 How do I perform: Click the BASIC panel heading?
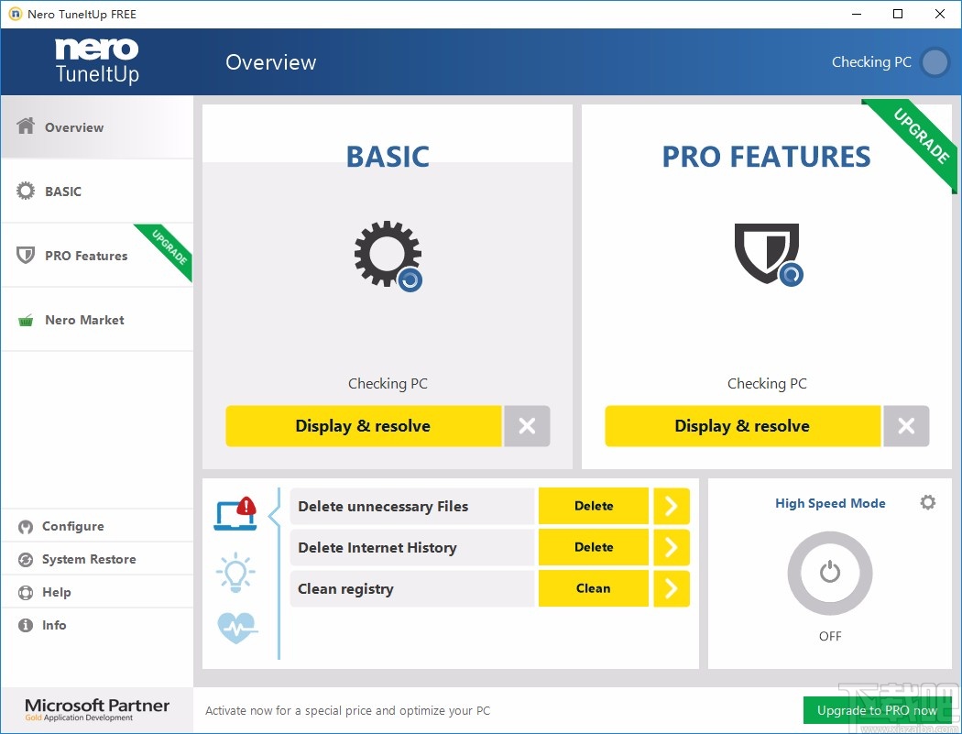tap(388, 157)
